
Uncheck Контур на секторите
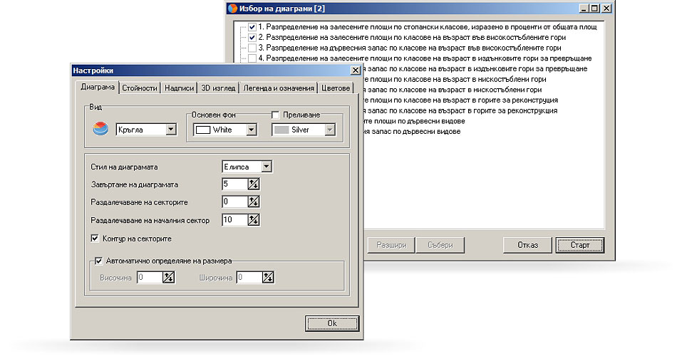click(x=95, y=238)
